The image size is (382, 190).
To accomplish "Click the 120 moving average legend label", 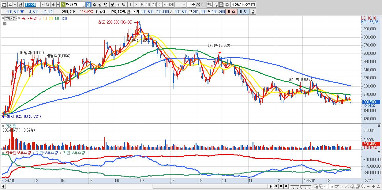I will pos(64,18).
